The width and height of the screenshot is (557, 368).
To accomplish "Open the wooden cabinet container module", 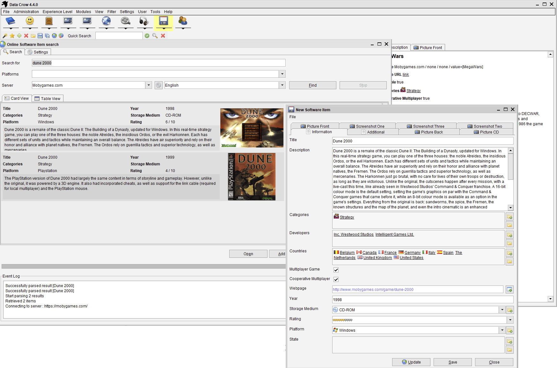I will pyautogui.click(x=49, y=21).
